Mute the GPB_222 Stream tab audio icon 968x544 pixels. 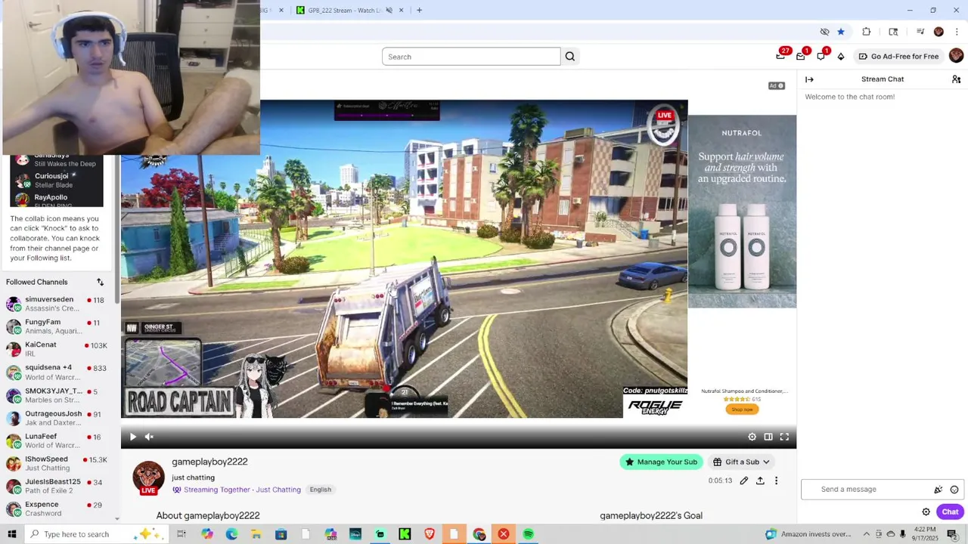(389, 11)
